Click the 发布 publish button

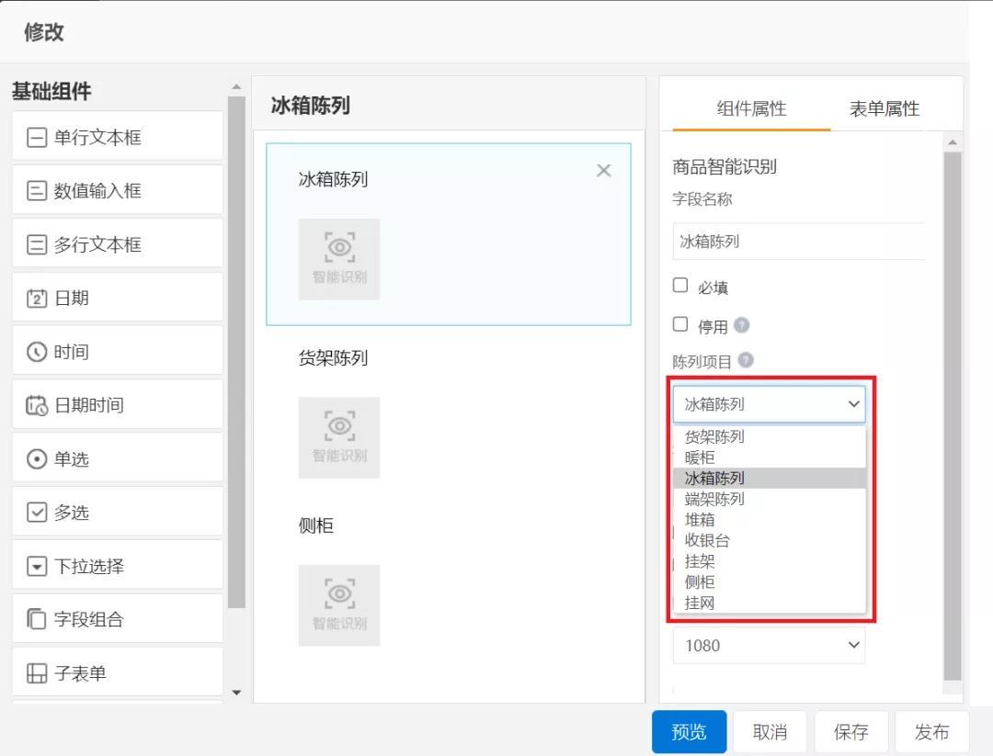pyautogui.click(x=932, y=731)
